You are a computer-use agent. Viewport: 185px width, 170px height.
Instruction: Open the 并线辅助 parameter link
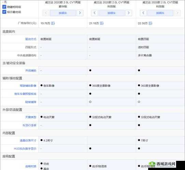click(31, 70)
